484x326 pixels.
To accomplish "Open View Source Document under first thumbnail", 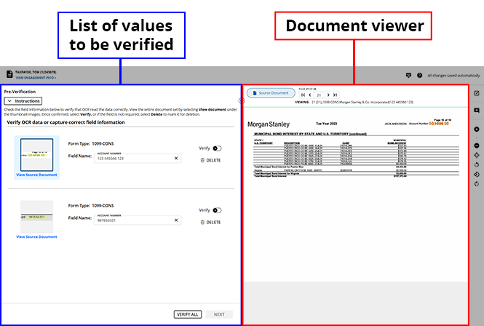I will [36, 175].
